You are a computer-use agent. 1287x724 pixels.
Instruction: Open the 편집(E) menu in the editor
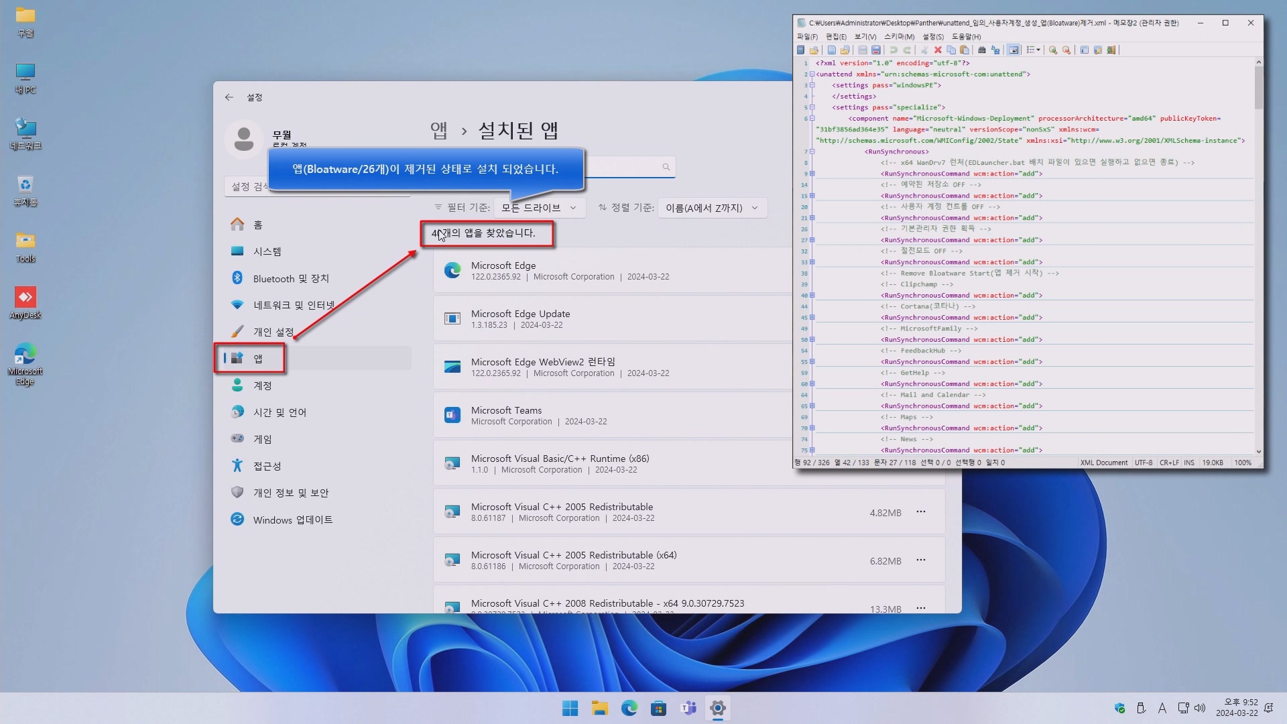click(x=836, y=37)
